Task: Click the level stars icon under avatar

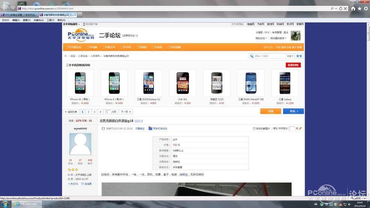Action: (x=72, y=170)
